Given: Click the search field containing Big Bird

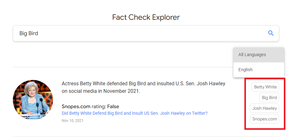Looking at the screenshot, I should pos(138,33).
